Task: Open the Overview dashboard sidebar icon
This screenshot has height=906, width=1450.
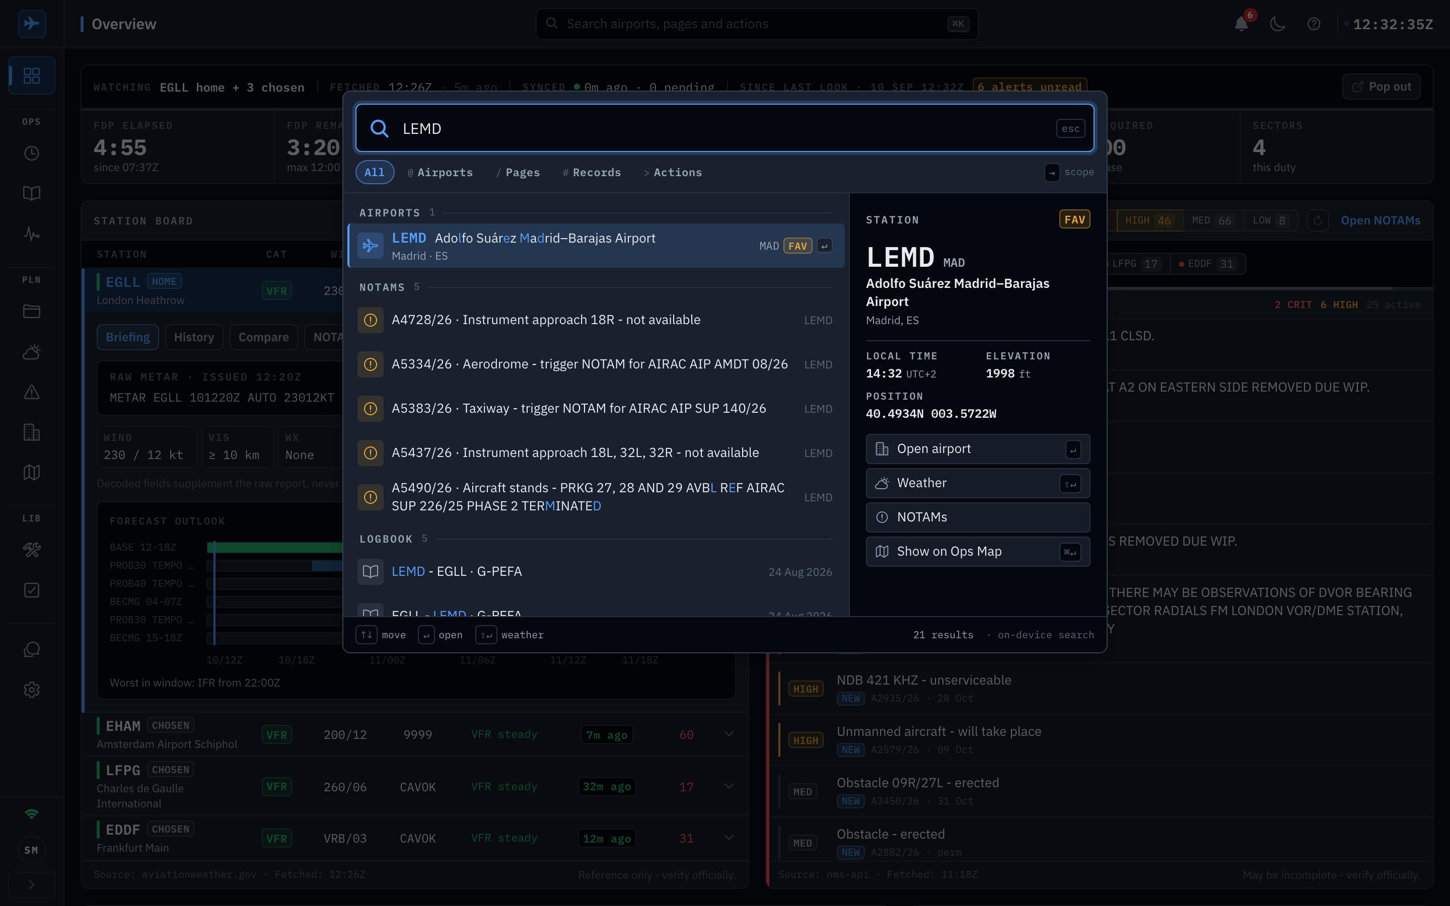Action: 32,75
